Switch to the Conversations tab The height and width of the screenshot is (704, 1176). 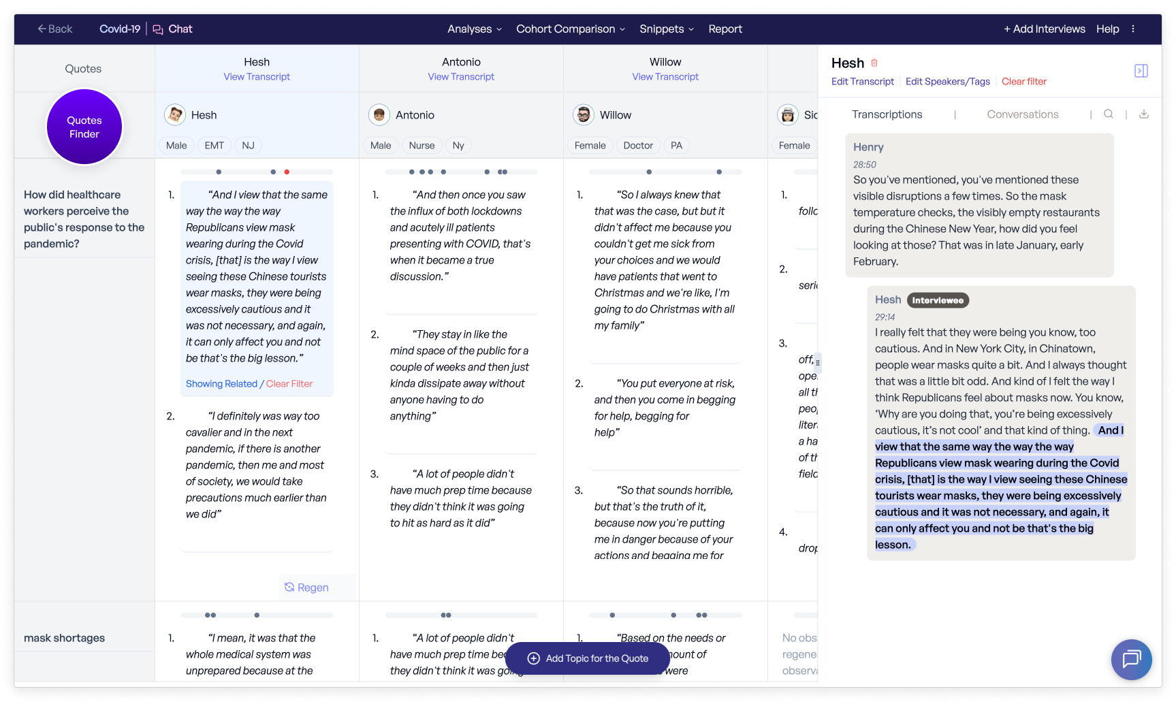[x=1022, y=114]
